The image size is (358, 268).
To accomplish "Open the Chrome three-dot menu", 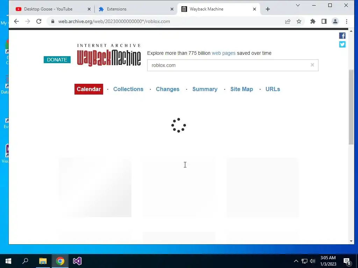I will click(x=346, y=21).
